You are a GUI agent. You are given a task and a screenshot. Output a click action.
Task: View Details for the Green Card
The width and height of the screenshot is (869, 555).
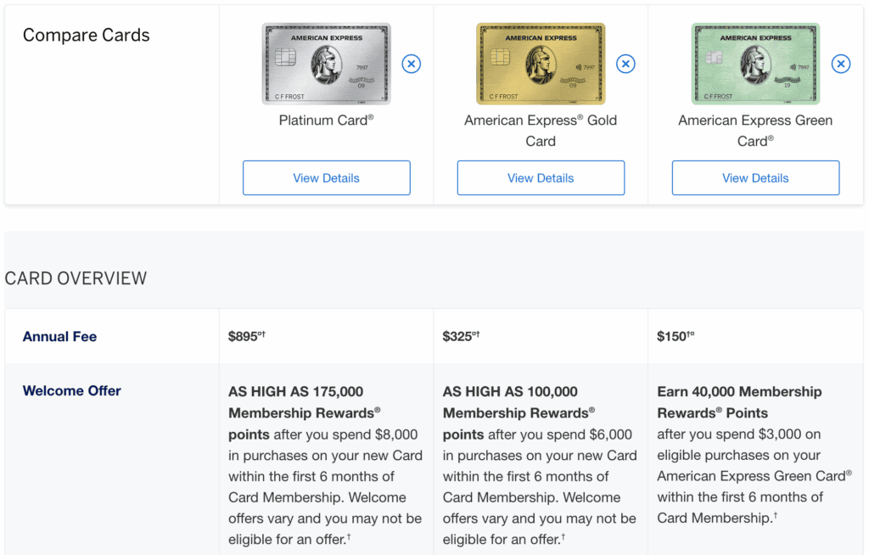point(755,178)
